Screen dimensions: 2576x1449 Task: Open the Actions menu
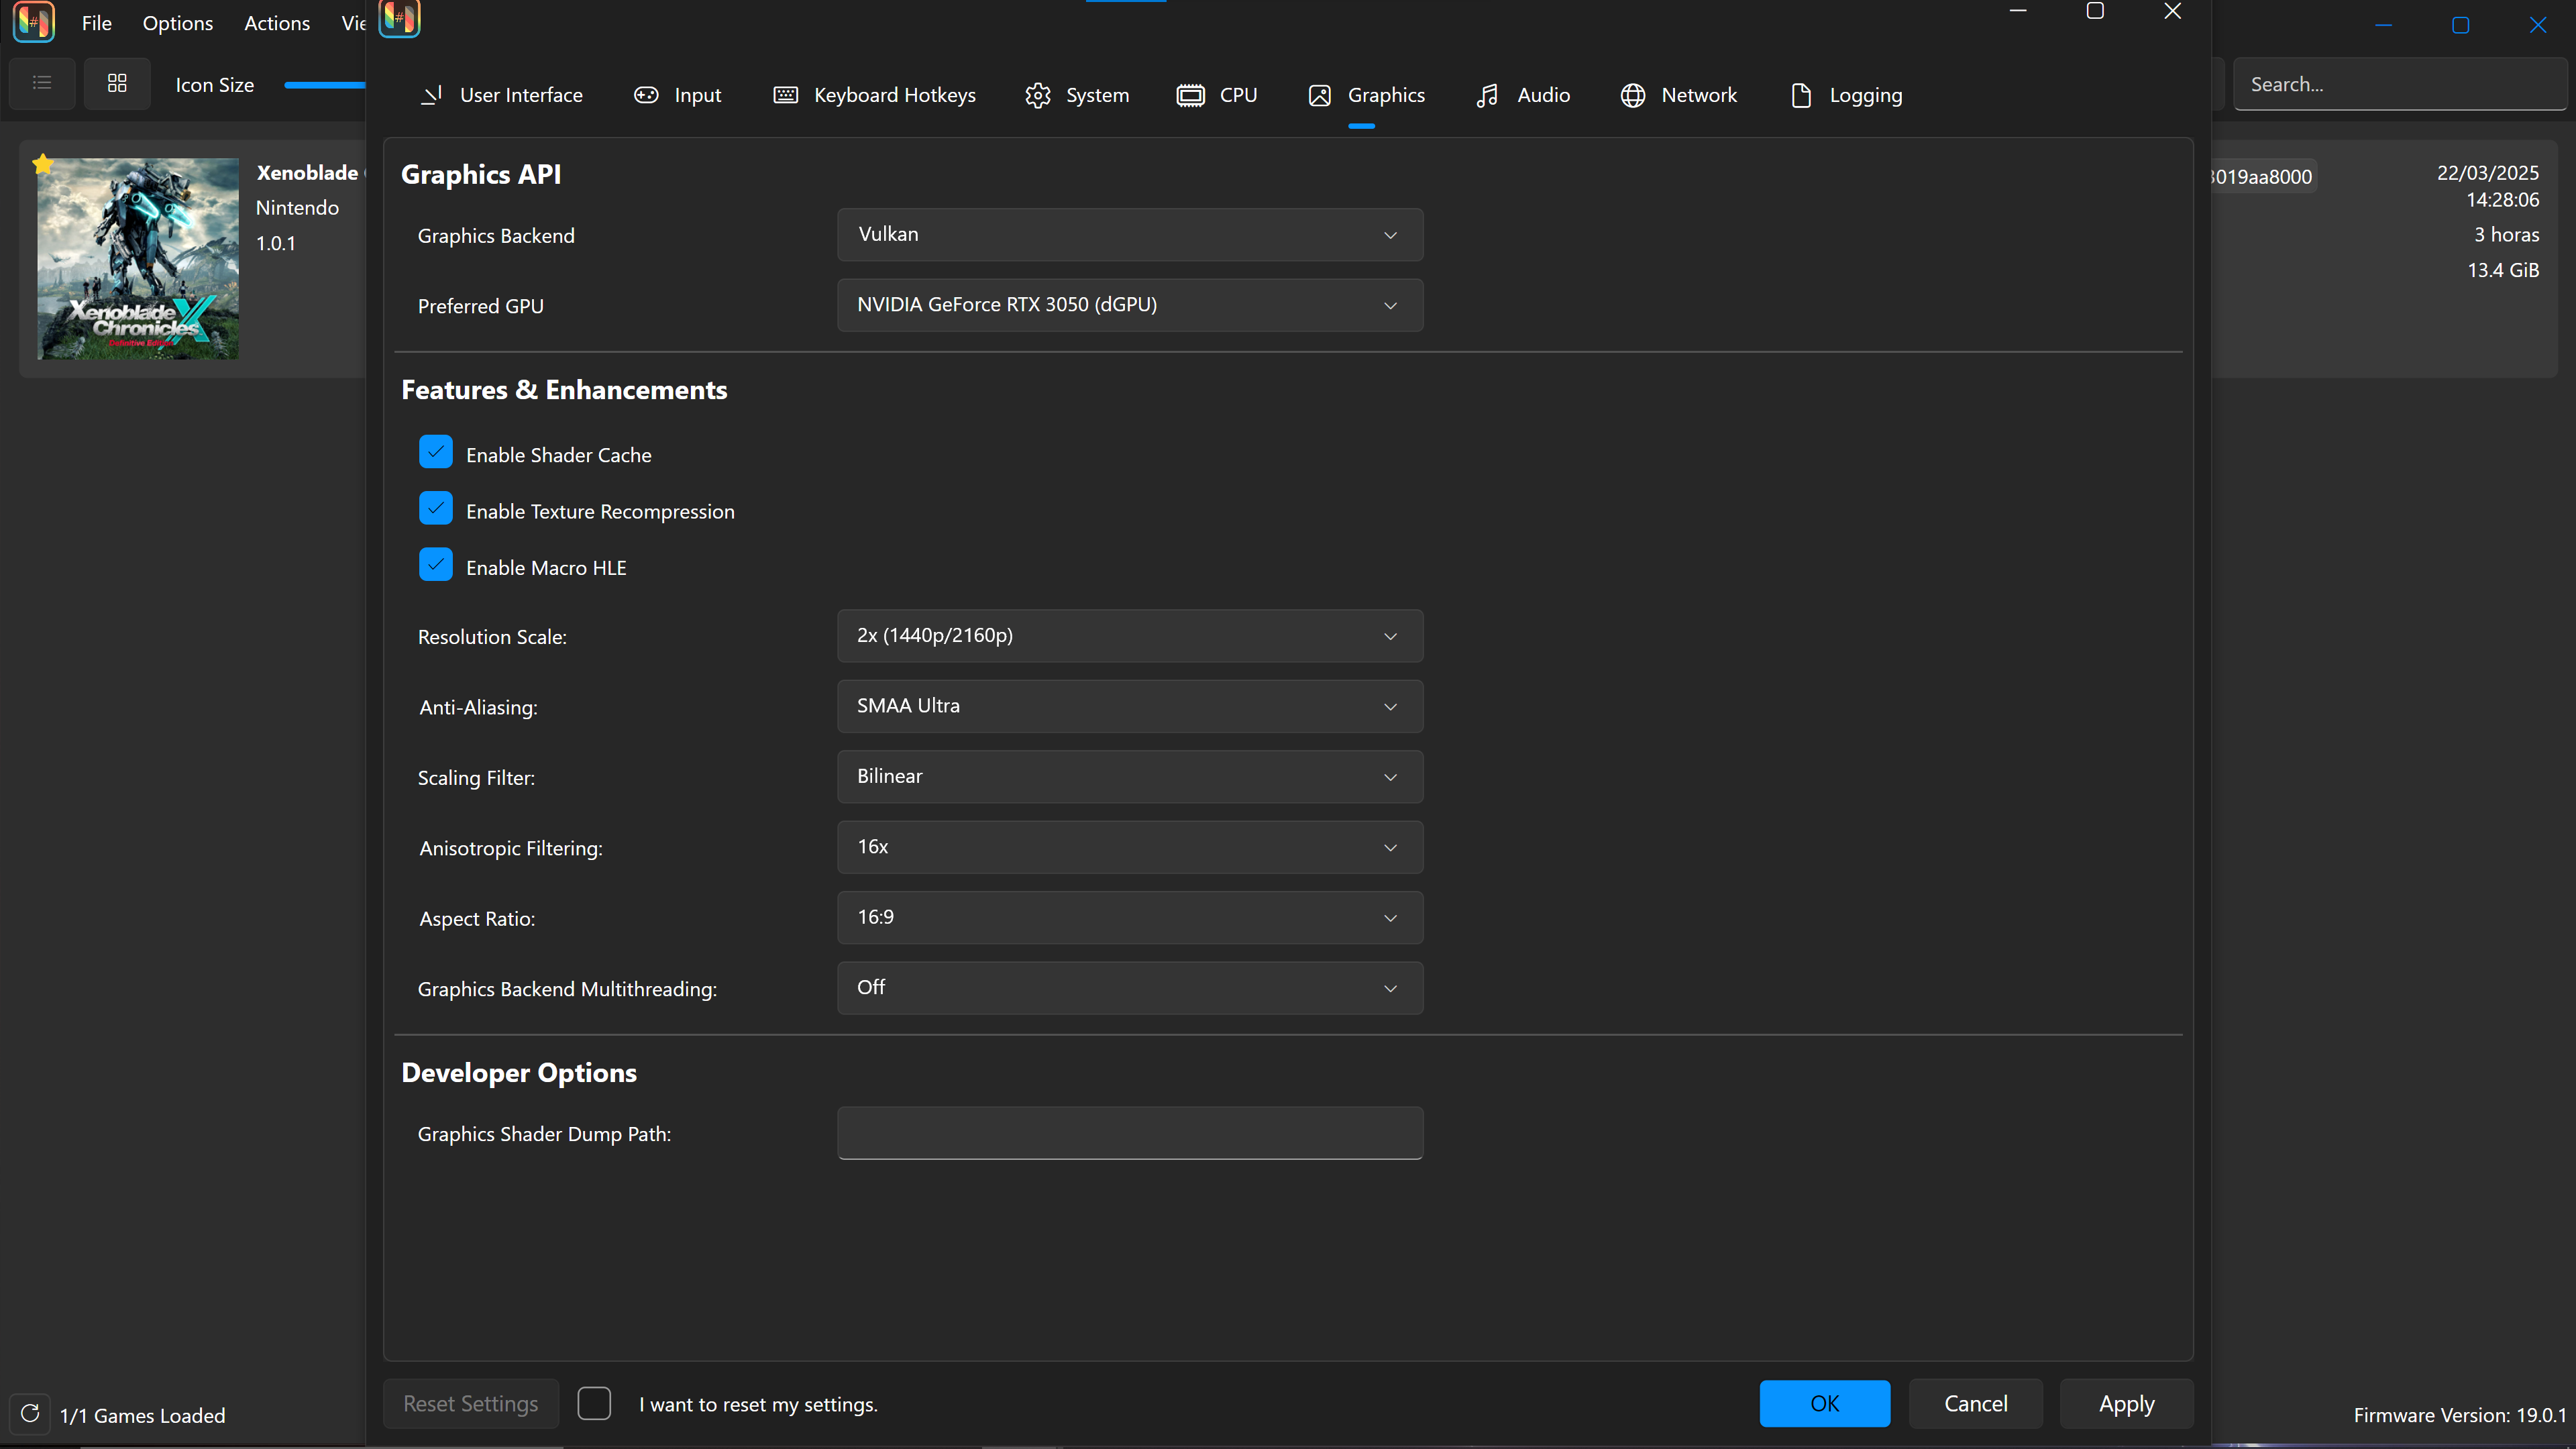point(277,23)
